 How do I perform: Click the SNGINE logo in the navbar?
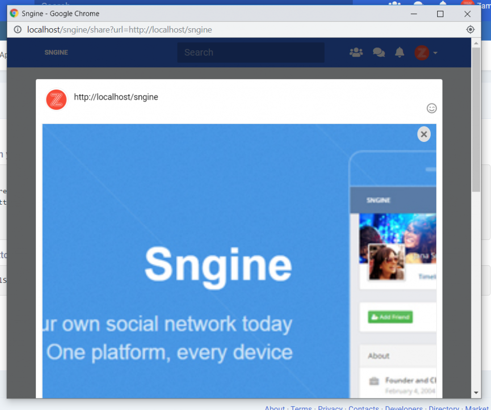point(57,53)
